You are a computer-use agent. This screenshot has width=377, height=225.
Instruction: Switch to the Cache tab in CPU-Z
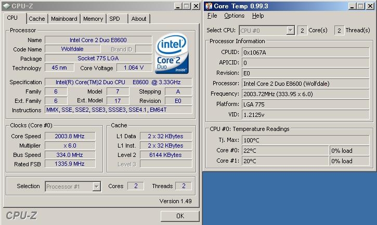(x=37, y=19)
